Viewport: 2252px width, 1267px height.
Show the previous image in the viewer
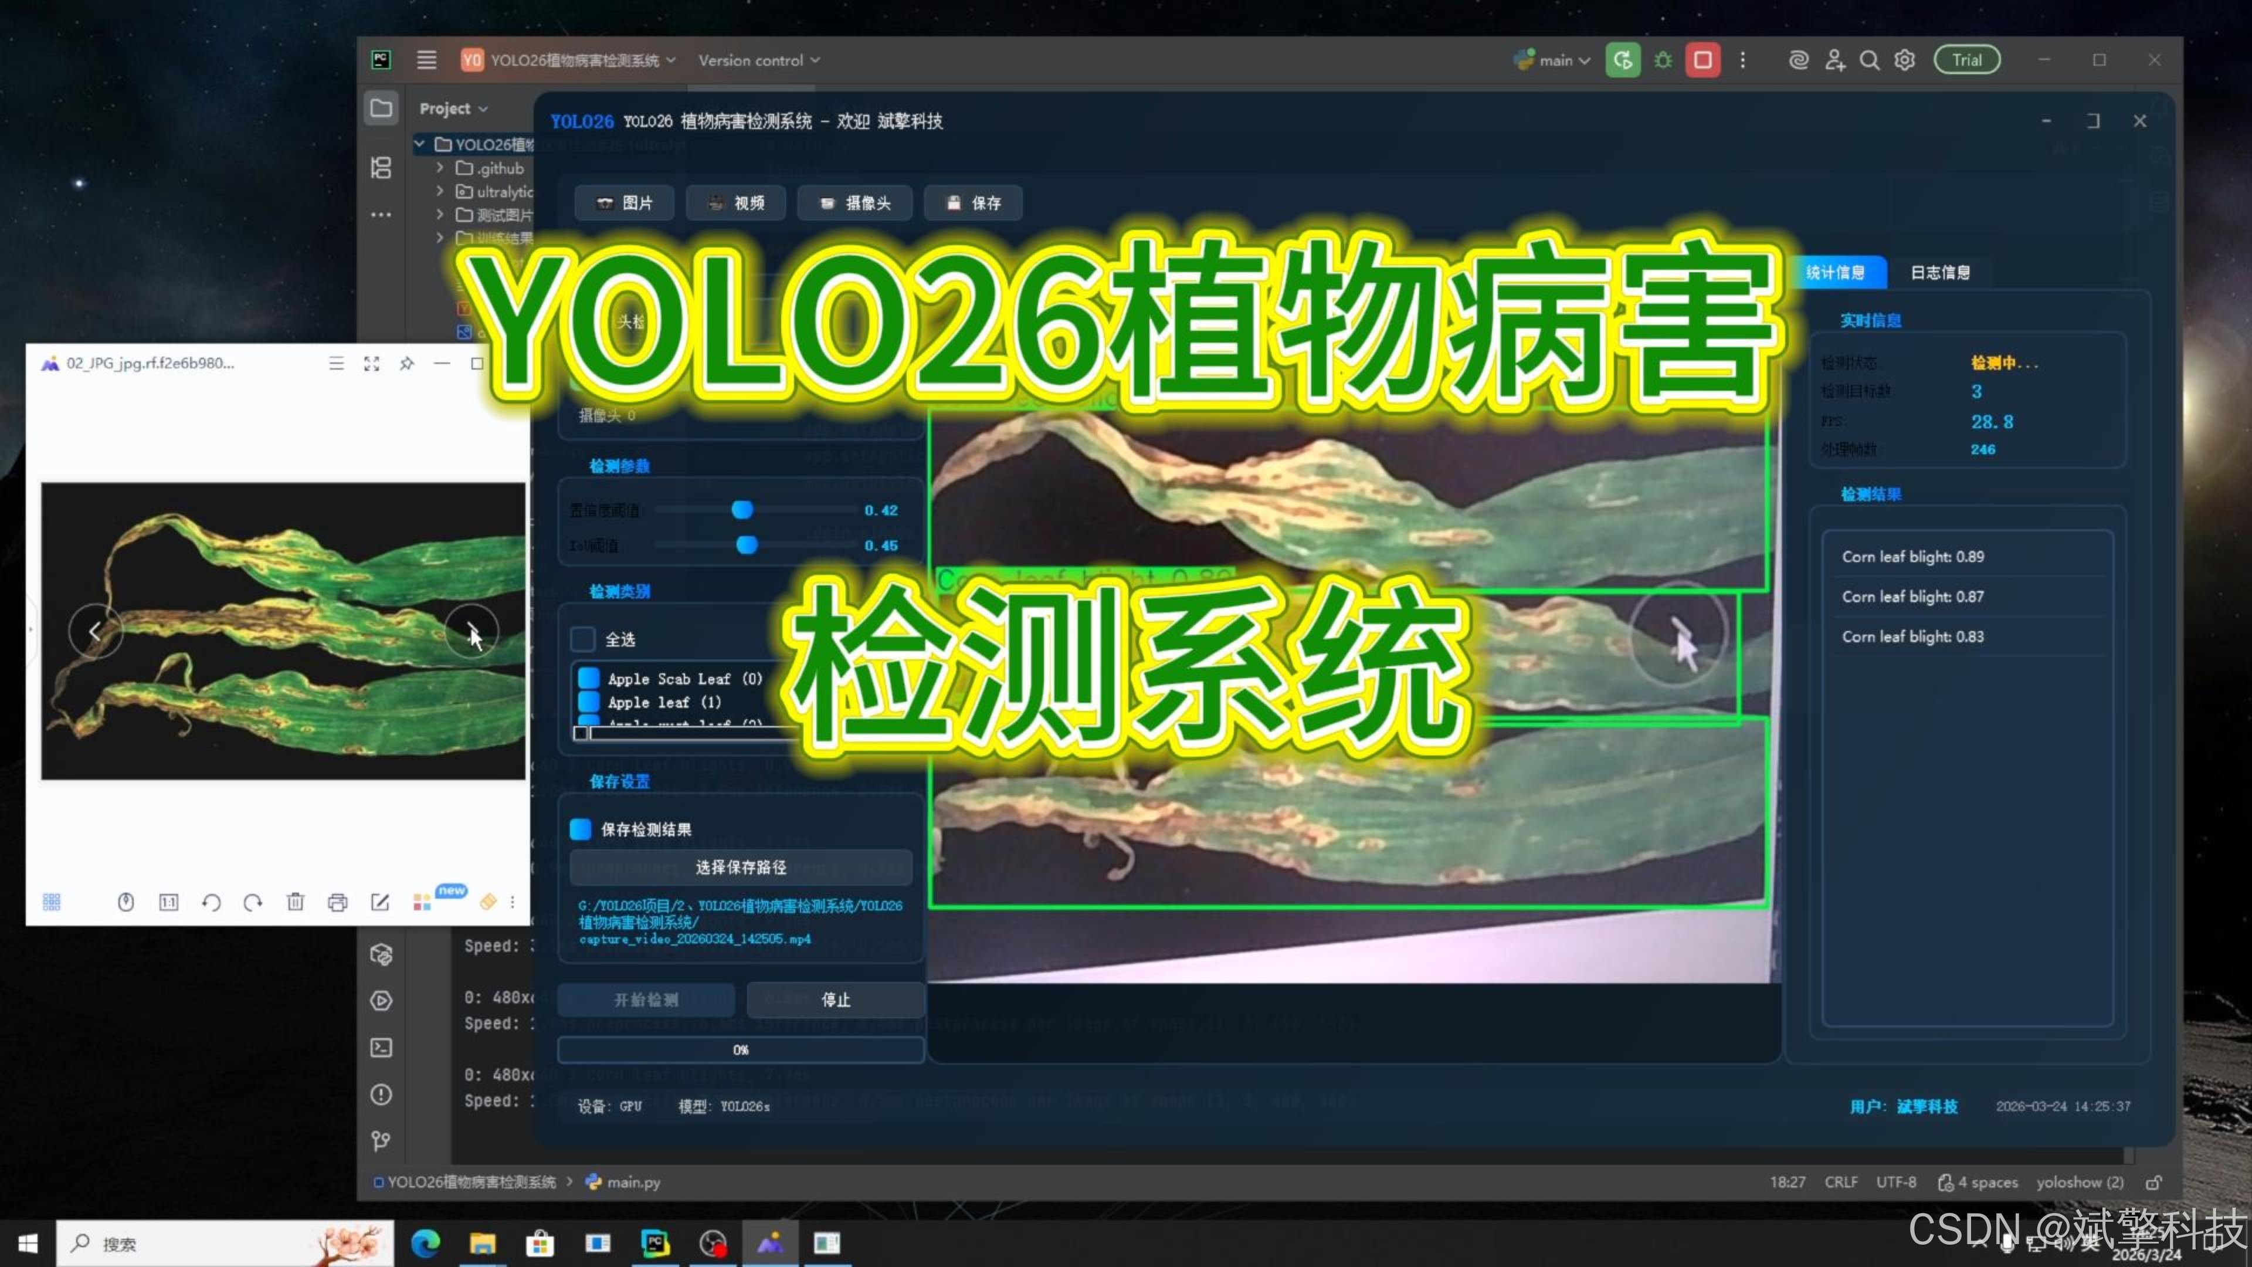pyautogui.click(x=94, y=631)
